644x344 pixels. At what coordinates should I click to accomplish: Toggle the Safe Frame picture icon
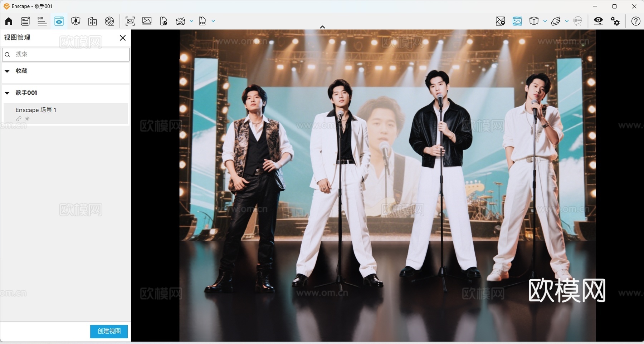coord(517,21)
